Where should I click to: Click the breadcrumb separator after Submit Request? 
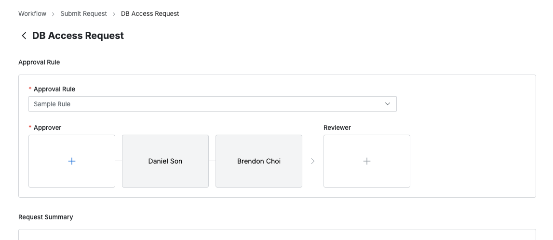click(x=114, y=14)
